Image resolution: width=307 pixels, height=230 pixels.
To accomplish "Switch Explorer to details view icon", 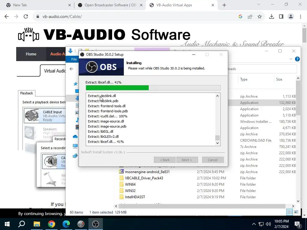I will pyautogui.click(x=290, y=212).
